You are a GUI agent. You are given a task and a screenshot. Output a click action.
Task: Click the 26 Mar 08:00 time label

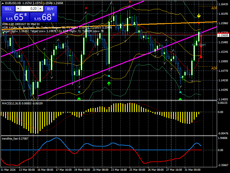point(156,170)
